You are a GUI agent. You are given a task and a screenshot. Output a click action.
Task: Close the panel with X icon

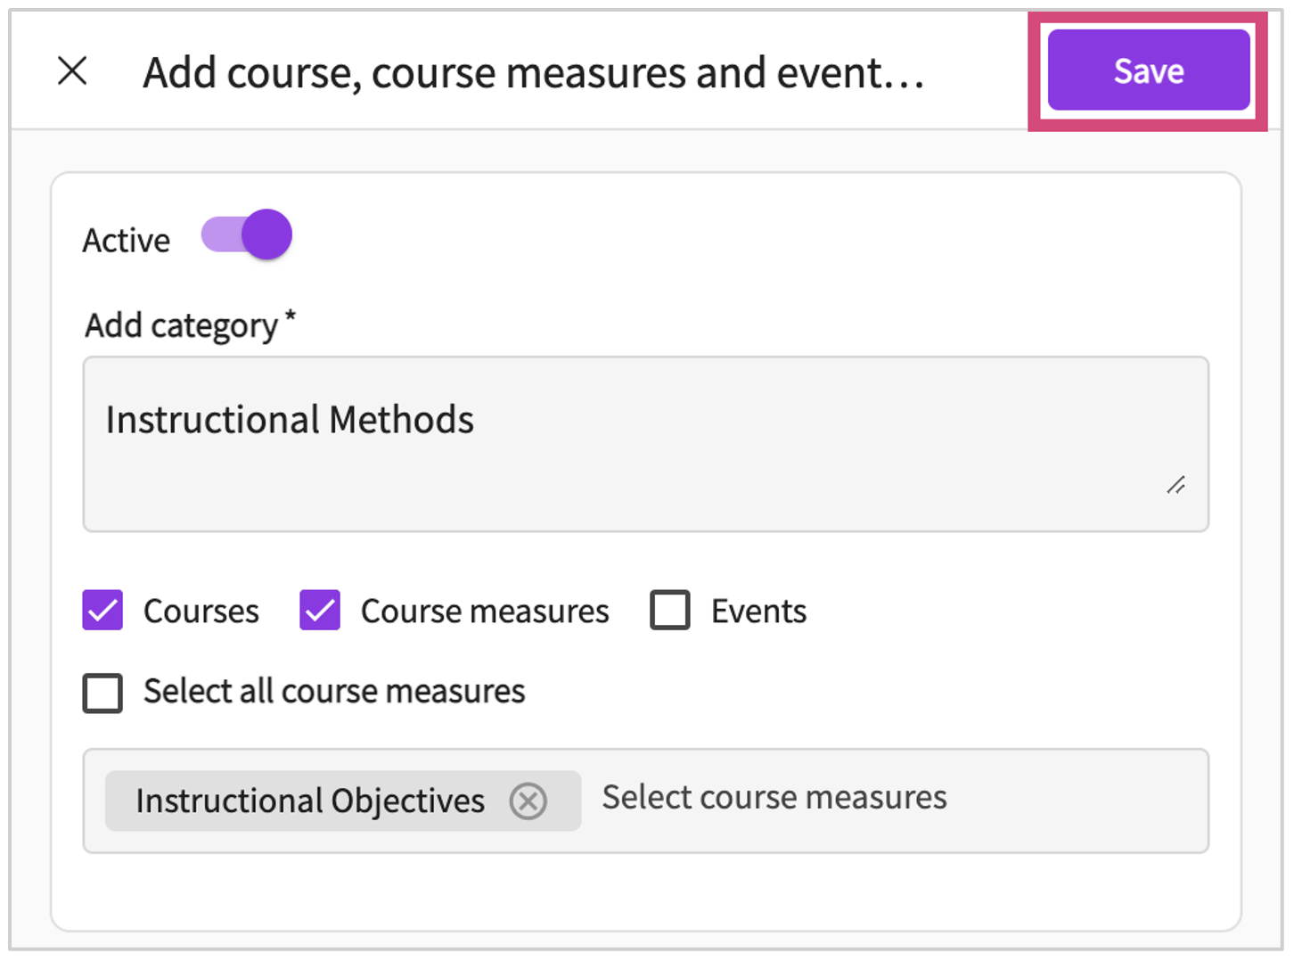tap(72, 70)
